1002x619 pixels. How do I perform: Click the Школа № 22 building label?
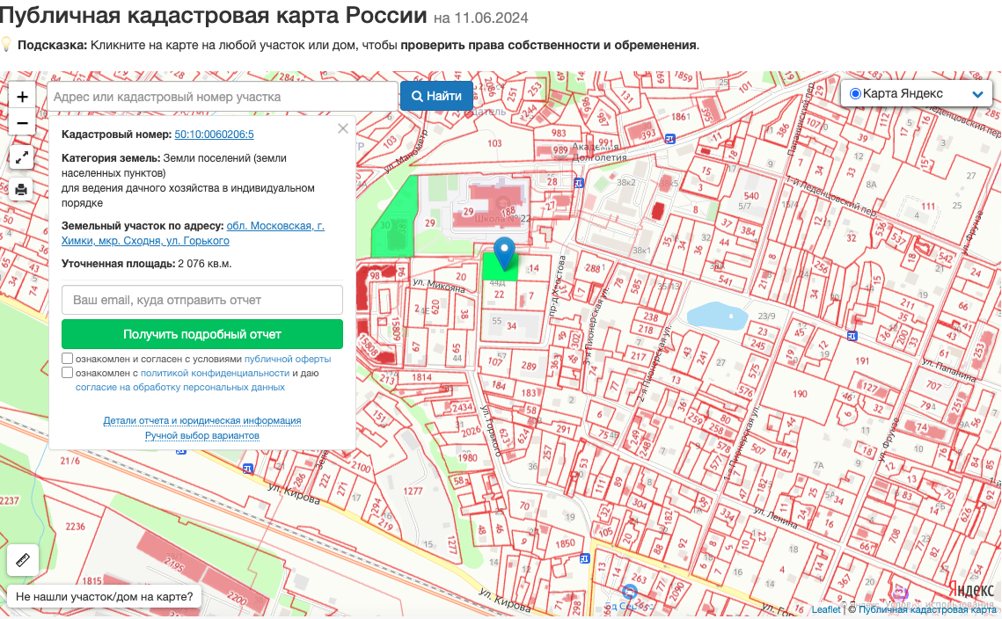[502, 218]
